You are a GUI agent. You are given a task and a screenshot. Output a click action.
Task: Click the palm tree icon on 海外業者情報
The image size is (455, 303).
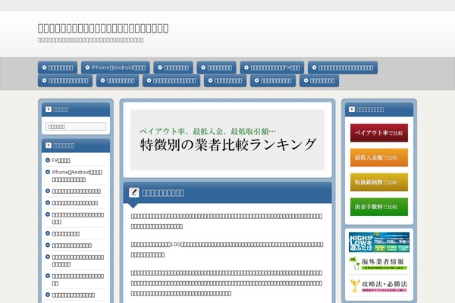click(354, 263)
